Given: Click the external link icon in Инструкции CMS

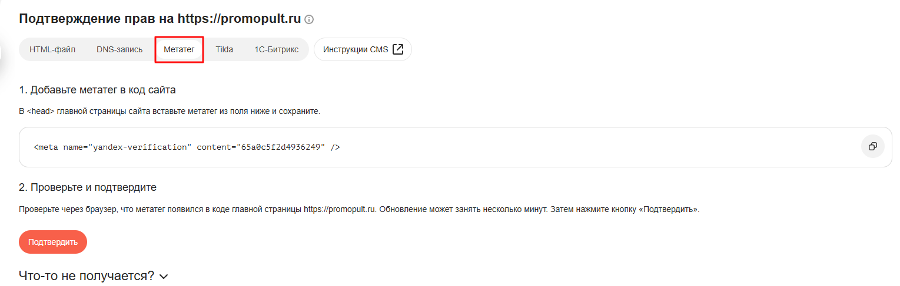Looking at the screenshot, I should tap(398, 49).
